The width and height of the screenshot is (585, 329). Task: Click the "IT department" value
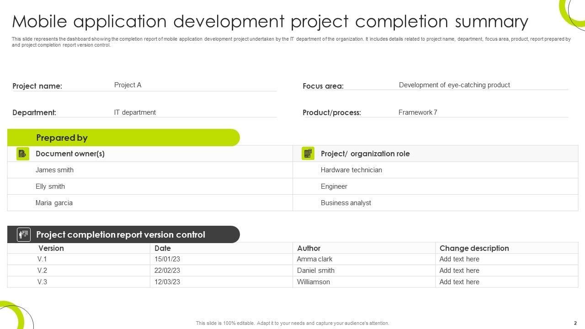point(135,112)
